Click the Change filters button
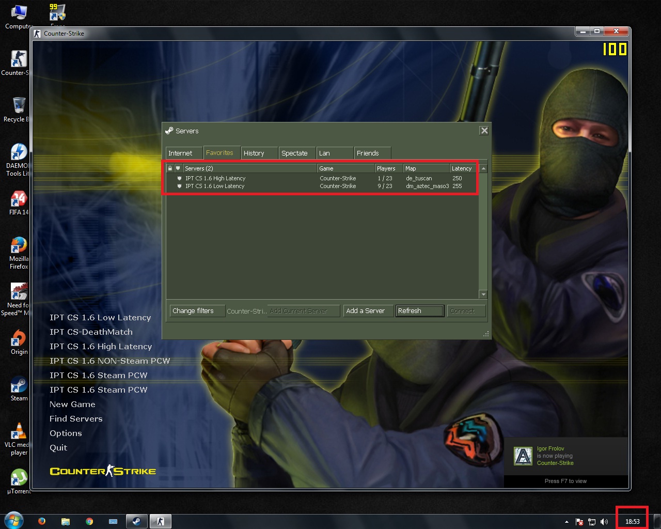This screenshot has height=529, width=661. 197,310
